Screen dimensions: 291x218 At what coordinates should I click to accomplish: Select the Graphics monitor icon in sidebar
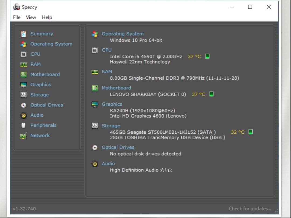(24, 85)
